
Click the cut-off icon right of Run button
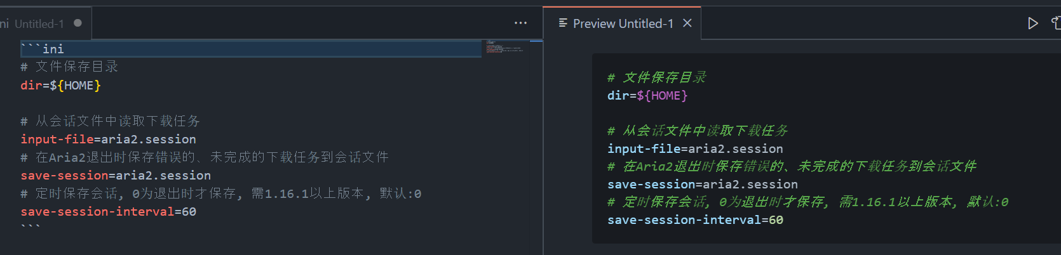point(1056,23)
